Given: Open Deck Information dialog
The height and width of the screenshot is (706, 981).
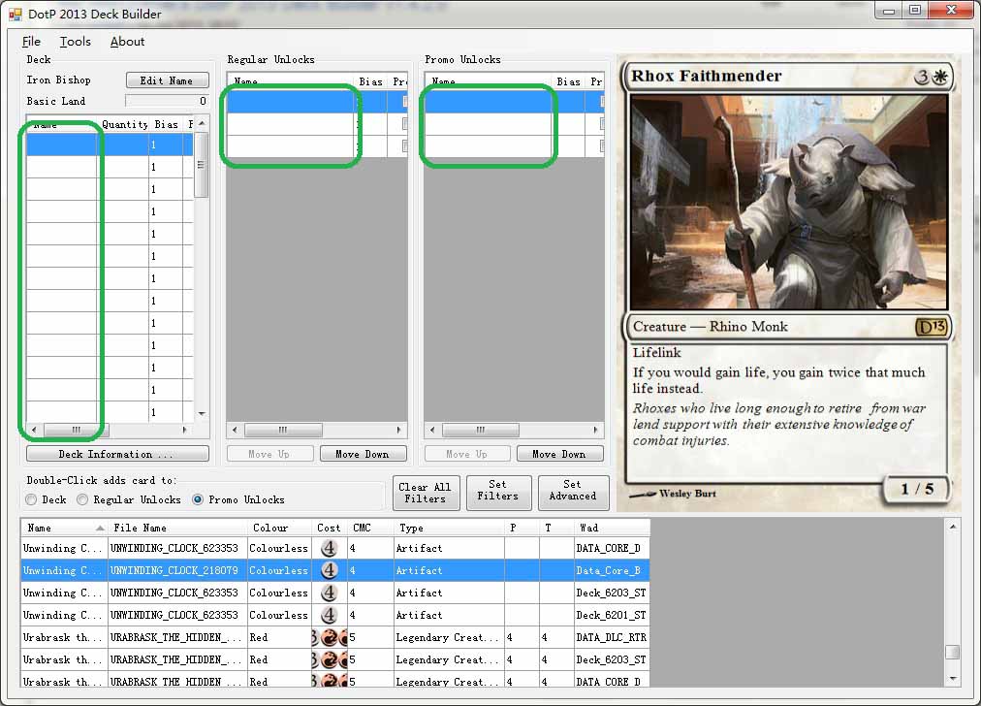Looking at the screenshot, I should coord(117,454).
